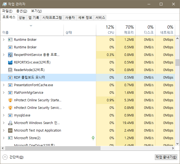Sort by the CPU column header
This screenshot has height=164, width=180.
click(x=106, y=30)
